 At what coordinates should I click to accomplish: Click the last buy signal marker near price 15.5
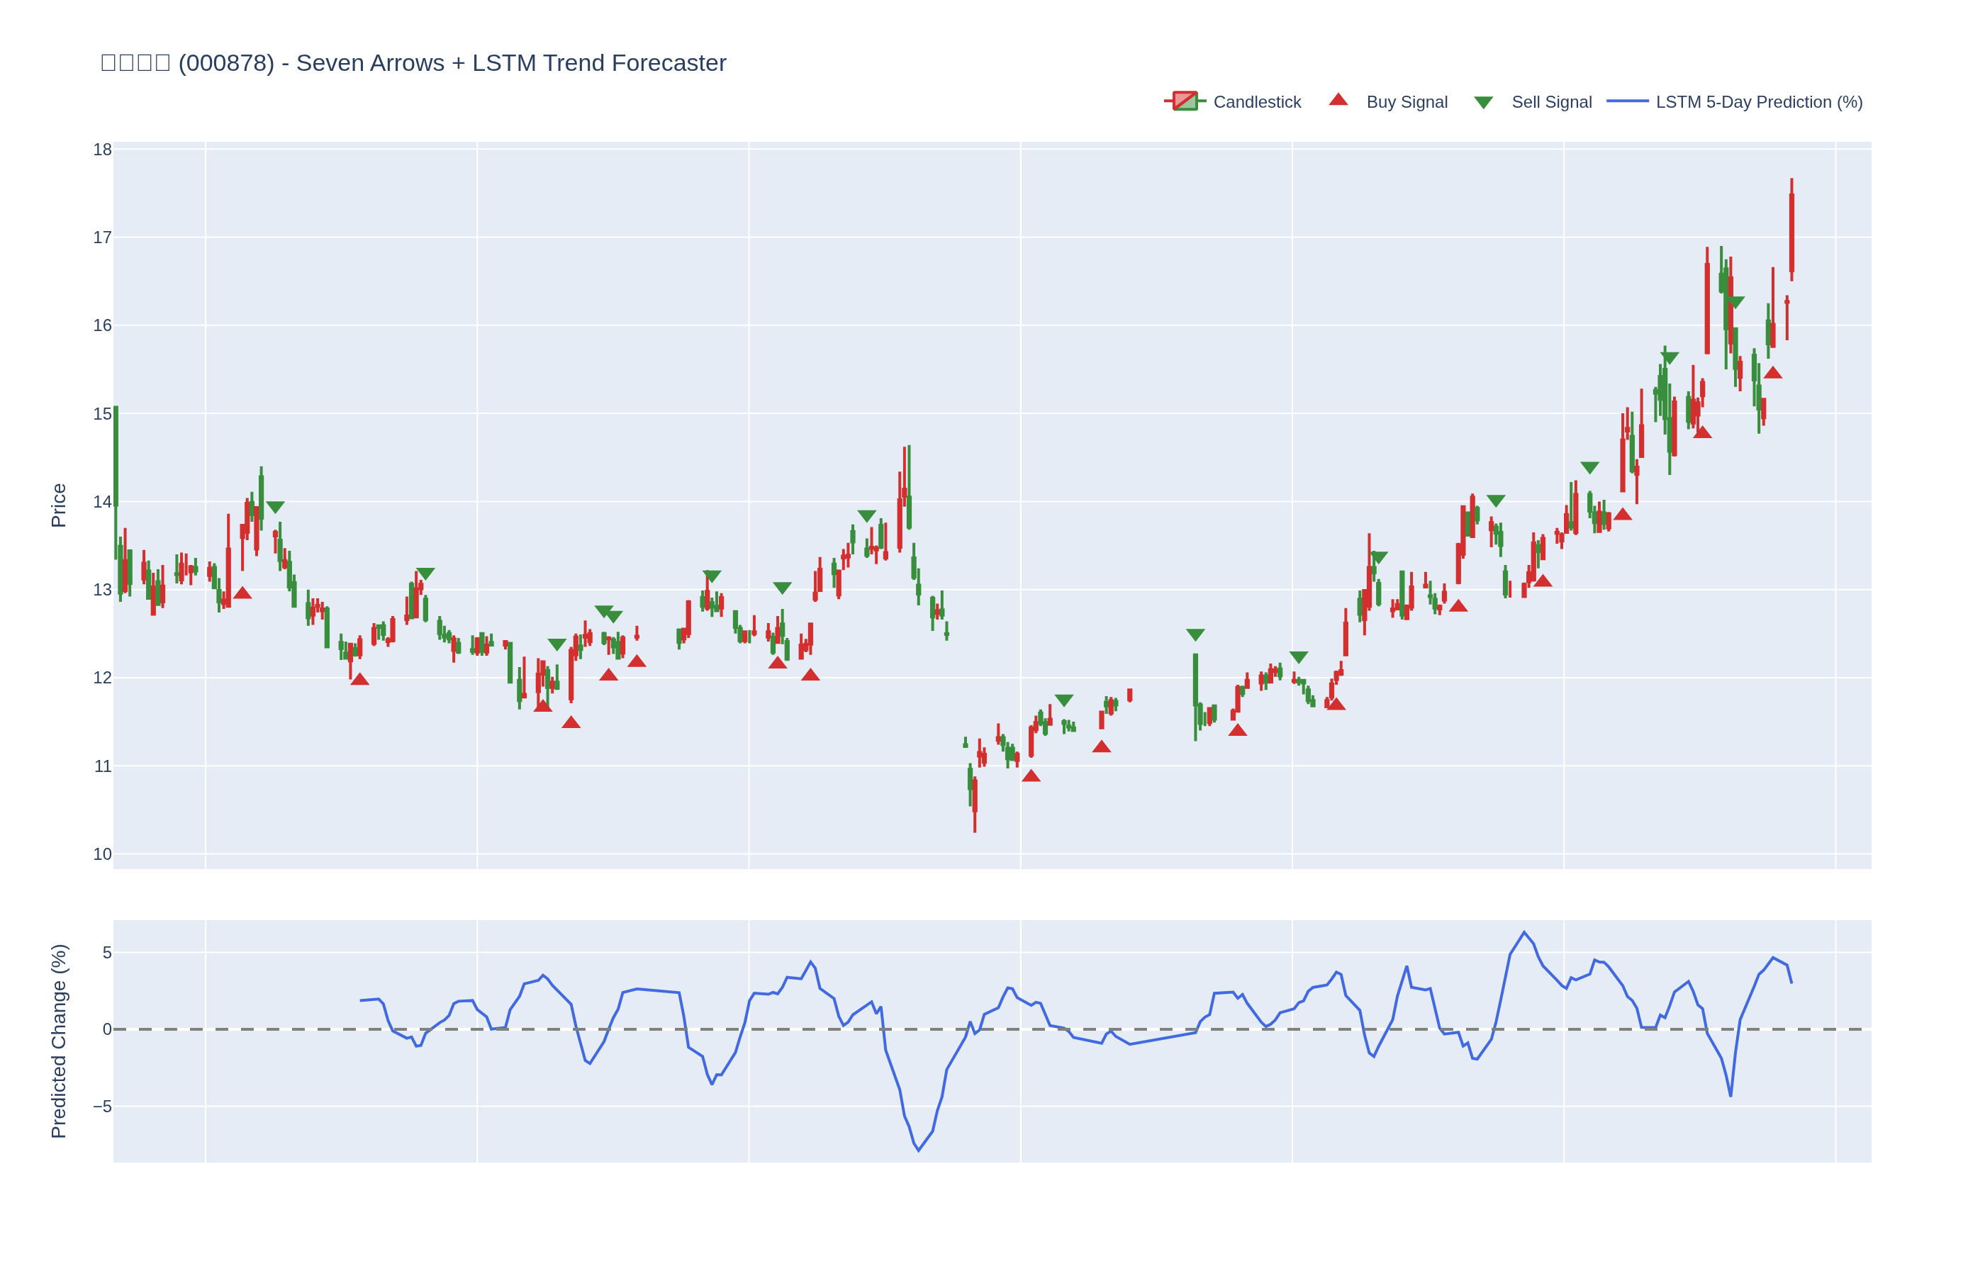click(1772, 373)
